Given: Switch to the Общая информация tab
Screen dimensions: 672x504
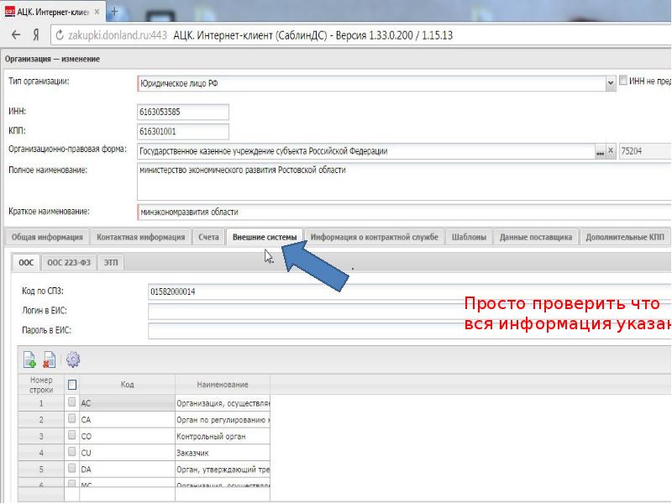Looking at the screenshot, I should pos(47,237).
